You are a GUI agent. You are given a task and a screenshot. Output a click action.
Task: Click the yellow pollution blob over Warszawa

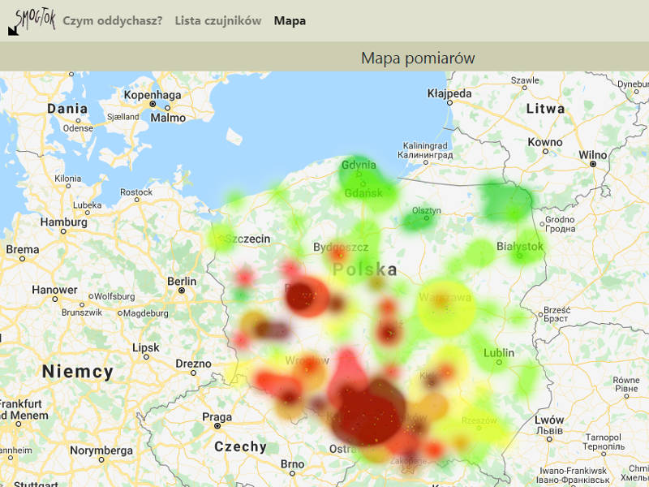(x=442, y=304)
